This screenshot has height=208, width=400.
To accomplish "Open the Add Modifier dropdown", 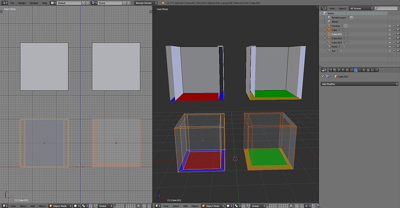I will pos(359,84).
